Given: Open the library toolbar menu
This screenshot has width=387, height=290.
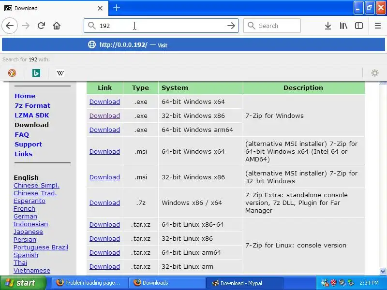Looking at the screenshot, I should coord(343,26).
